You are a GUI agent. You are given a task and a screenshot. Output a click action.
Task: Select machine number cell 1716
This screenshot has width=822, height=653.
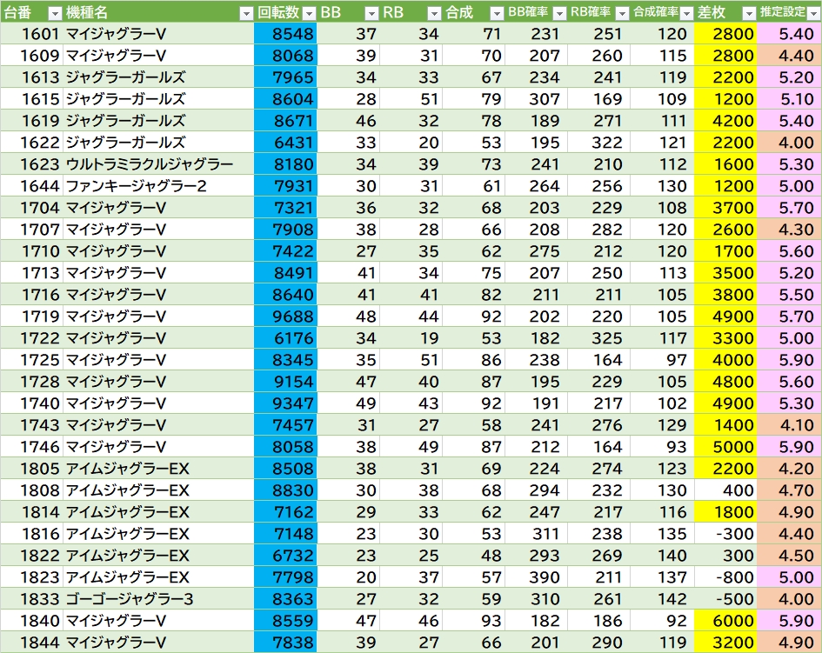pyautogui.click(x=31, y=295)
